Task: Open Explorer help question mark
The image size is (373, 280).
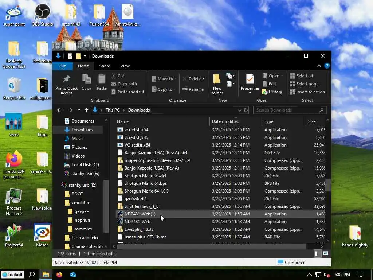Action: (x=327, y=66)
